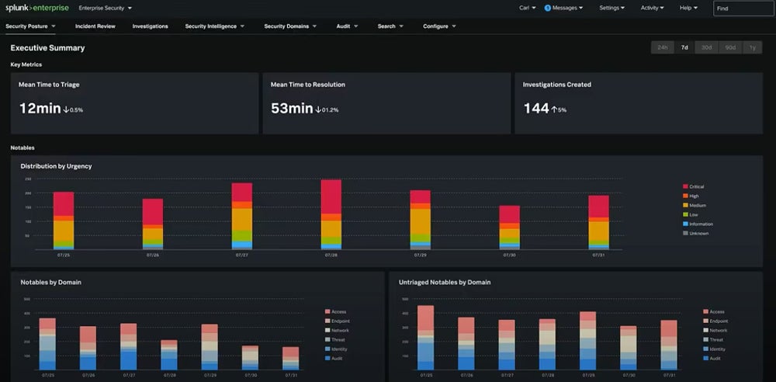The image size is (776, 382).
Task: Click the Investigations Created metric card
Action: click(x=638, y=102)
